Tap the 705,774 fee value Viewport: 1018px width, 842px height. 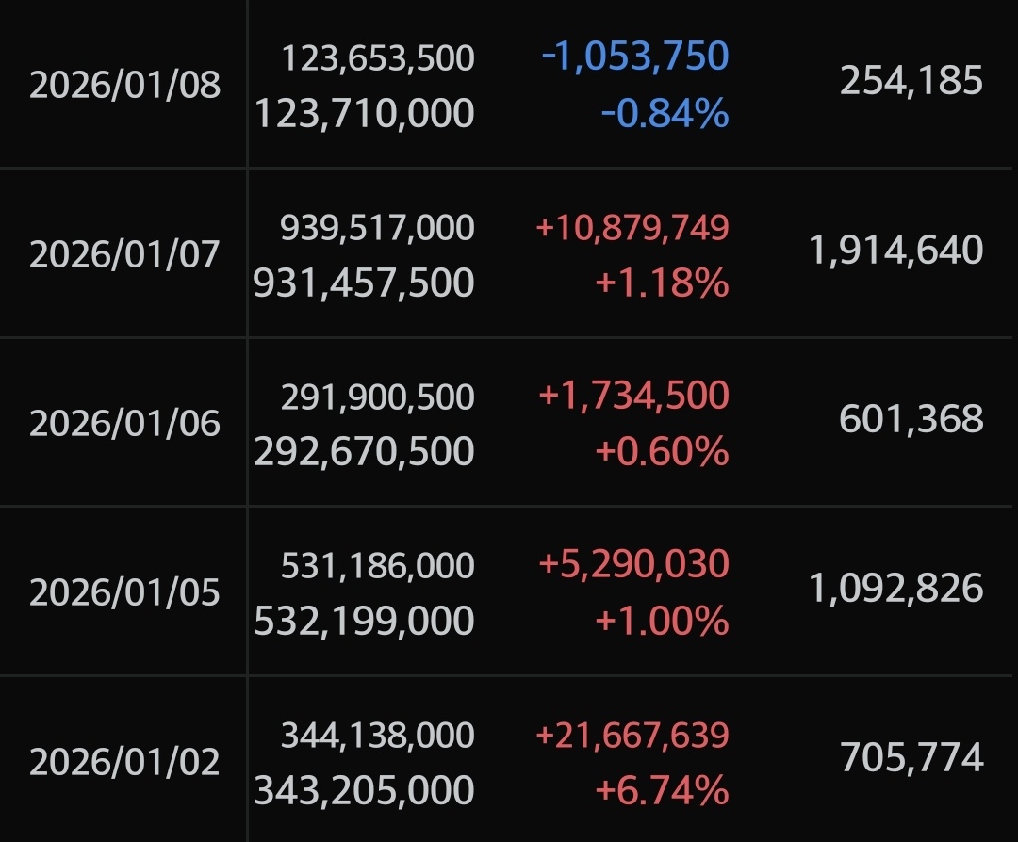(911, 757)
